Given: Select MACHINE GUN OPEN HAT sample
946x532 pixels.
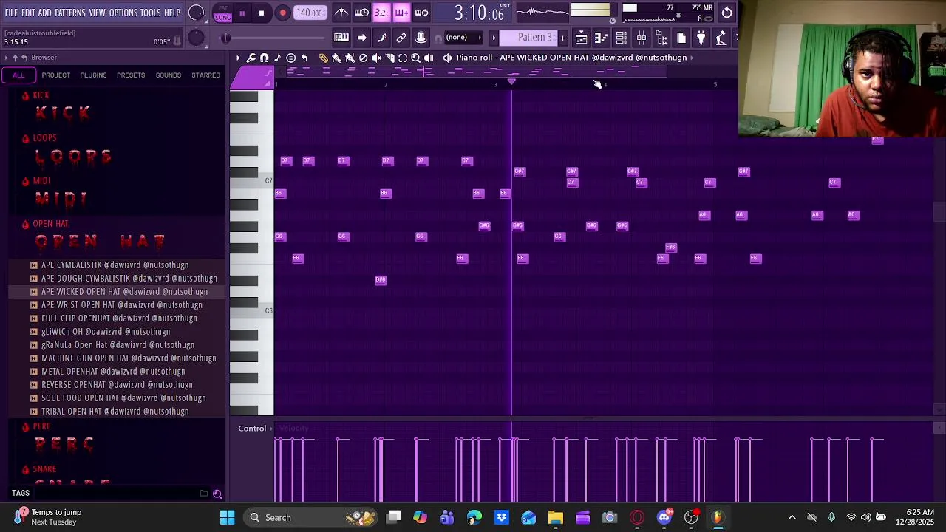Looking at the screenshot, I should pos(129,358).
